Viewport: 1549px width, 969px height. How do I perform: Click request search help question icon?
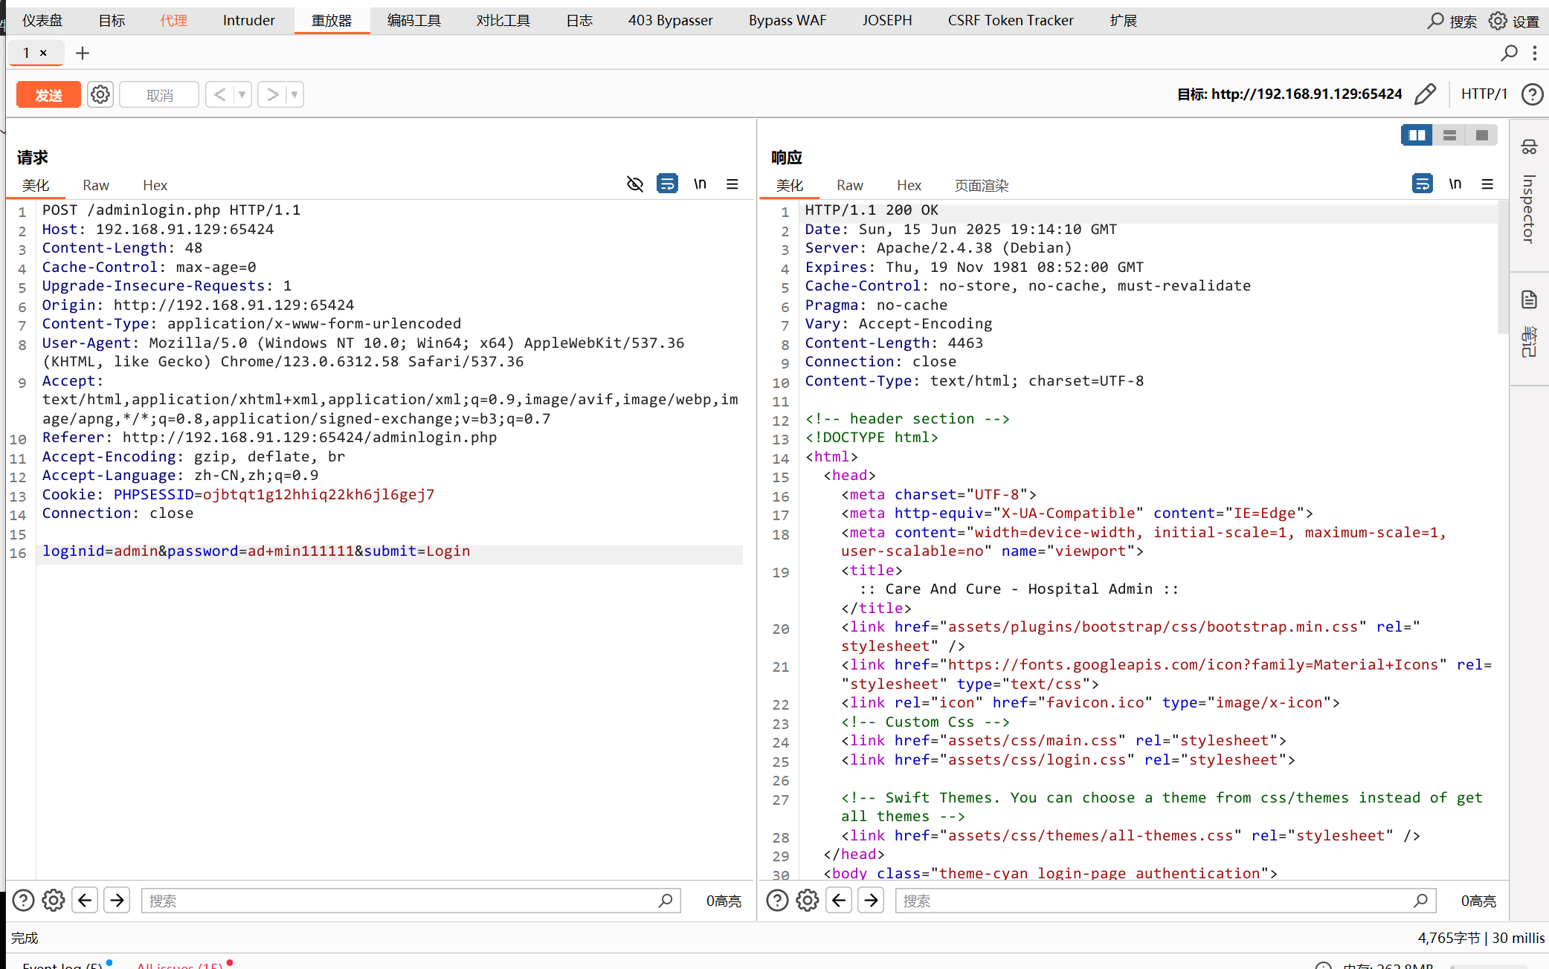tap(23, 901)
